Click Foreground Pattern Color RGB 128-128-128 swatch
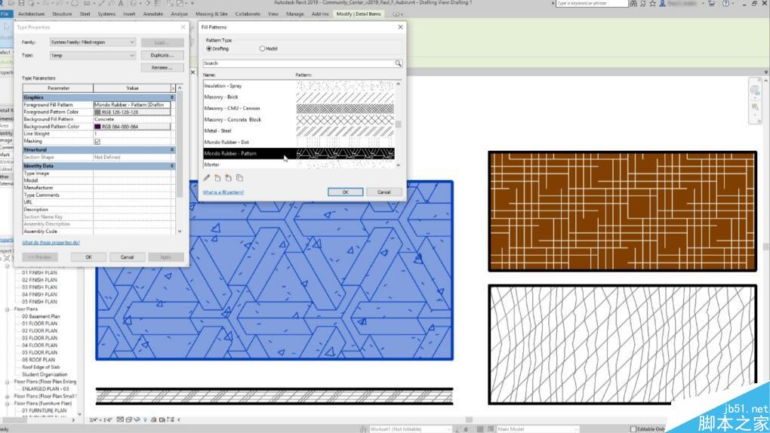 (x=132, y=112)
